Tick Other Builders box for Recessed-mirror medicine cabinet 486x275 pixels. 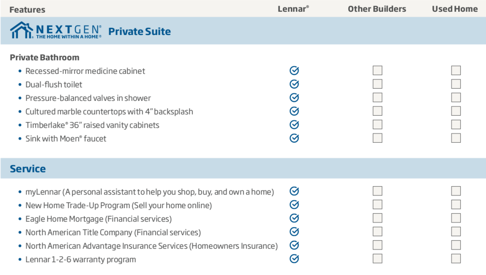(x=377, y=71)
